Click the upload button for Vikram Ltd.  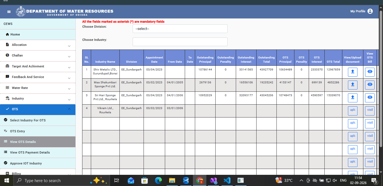(x=353, y=111)
